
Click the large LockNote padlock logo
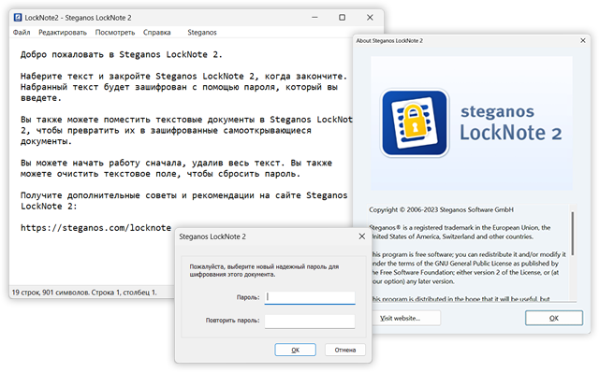(x=415, y=122)
